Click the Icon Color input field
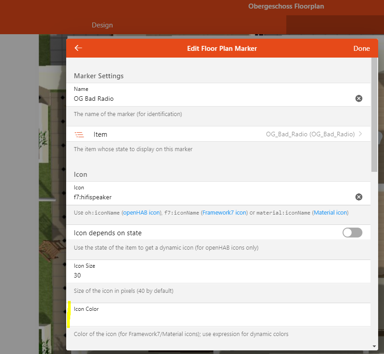This screenshot has height=354, width=384. click(x=218, y=318)
